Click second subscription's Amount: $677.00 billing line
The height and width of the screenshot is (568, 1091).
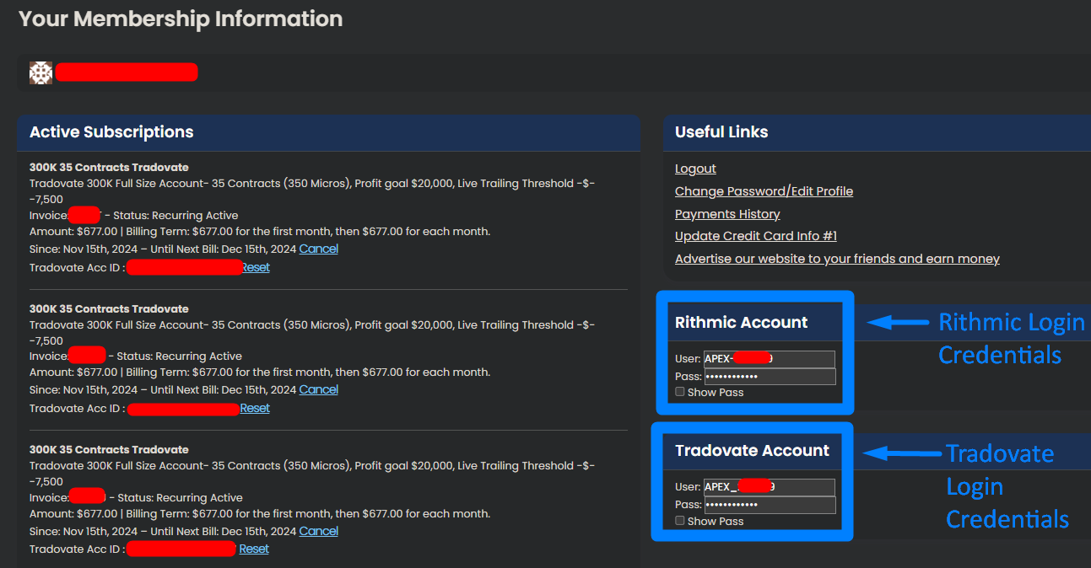[260, 372]
